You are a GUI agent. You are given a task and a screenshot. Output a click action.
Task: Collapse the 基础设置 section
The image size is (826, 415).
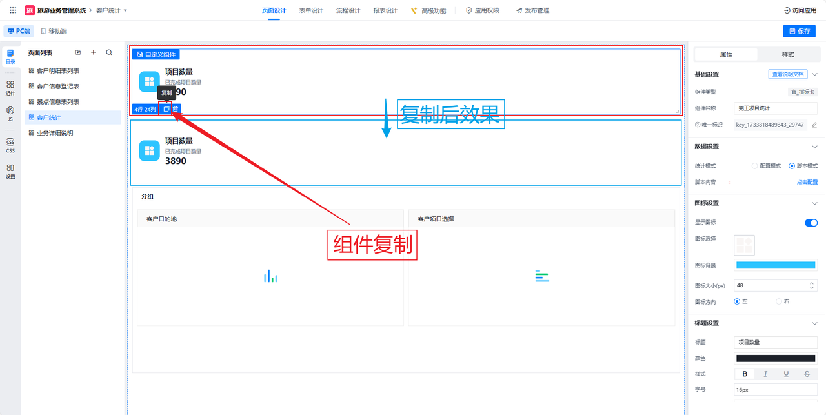[814, 74]
